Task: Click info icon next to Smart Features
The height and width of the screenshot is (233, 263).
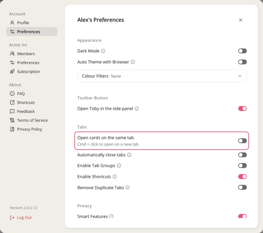Action: 111,216
